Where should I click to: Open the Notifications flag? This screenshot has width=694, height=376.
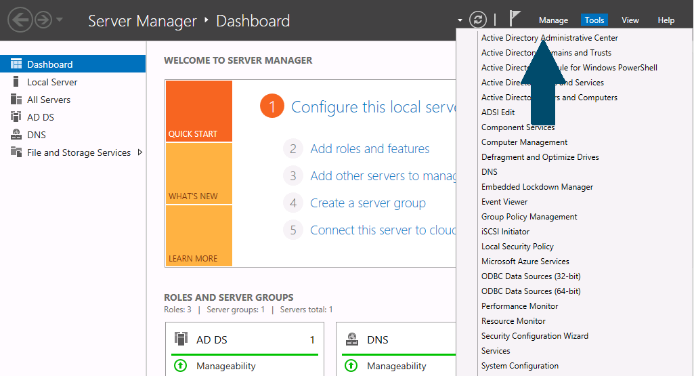[514, 18]
